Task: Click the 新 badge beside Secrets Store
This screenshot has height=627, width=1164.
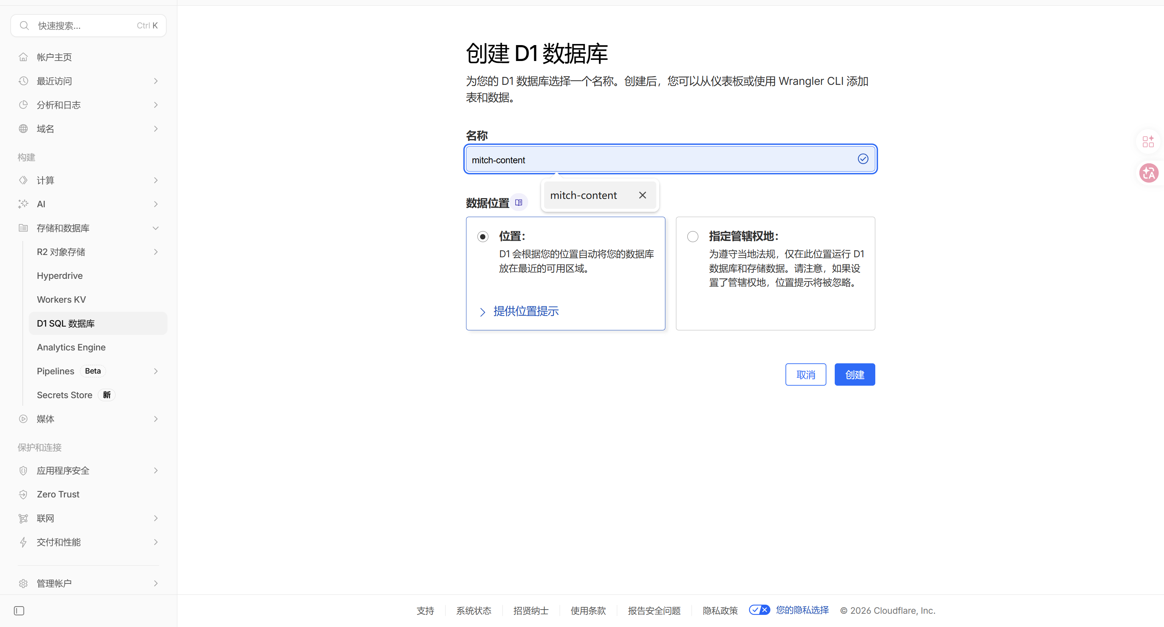Action: (106, 395)
